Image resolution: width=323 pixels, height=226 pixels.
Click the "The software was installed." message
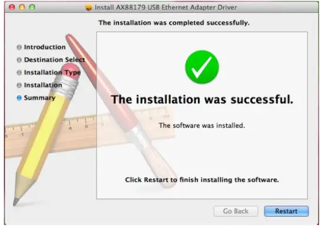202,126
